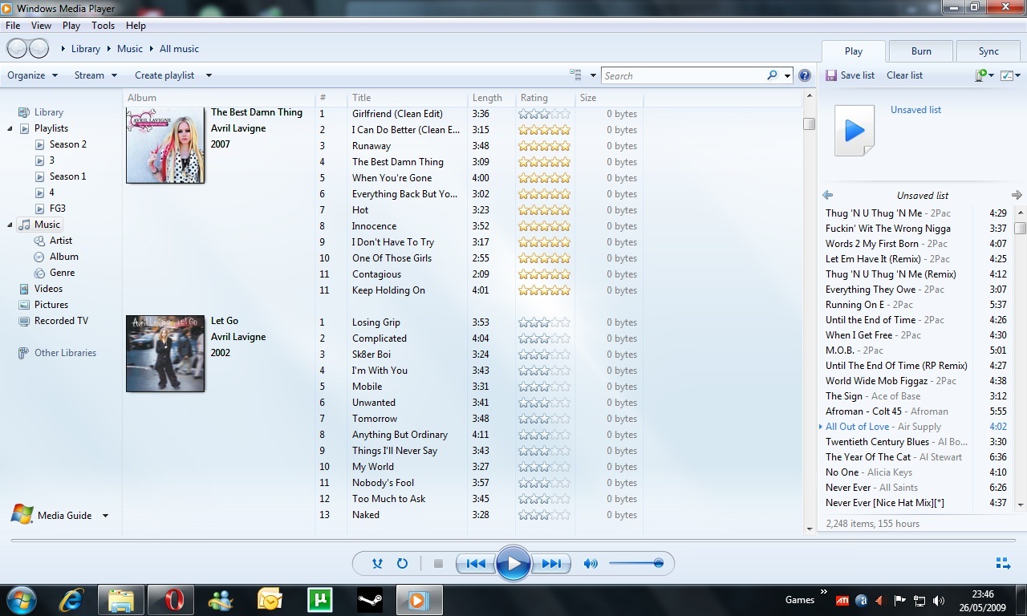Click the Forward navigation arrow
The image size is (1027, 616).
(39, 49)
